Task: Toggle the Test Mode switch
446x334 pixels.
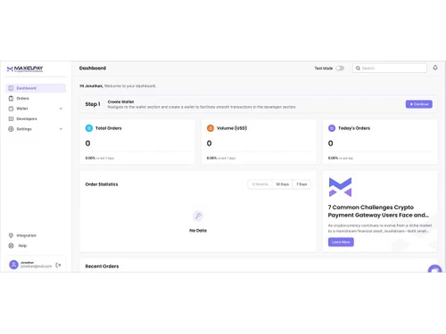Action: (x=340, y=69)
